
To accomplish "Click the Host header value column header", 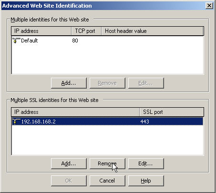I will [x=153, y=31].
